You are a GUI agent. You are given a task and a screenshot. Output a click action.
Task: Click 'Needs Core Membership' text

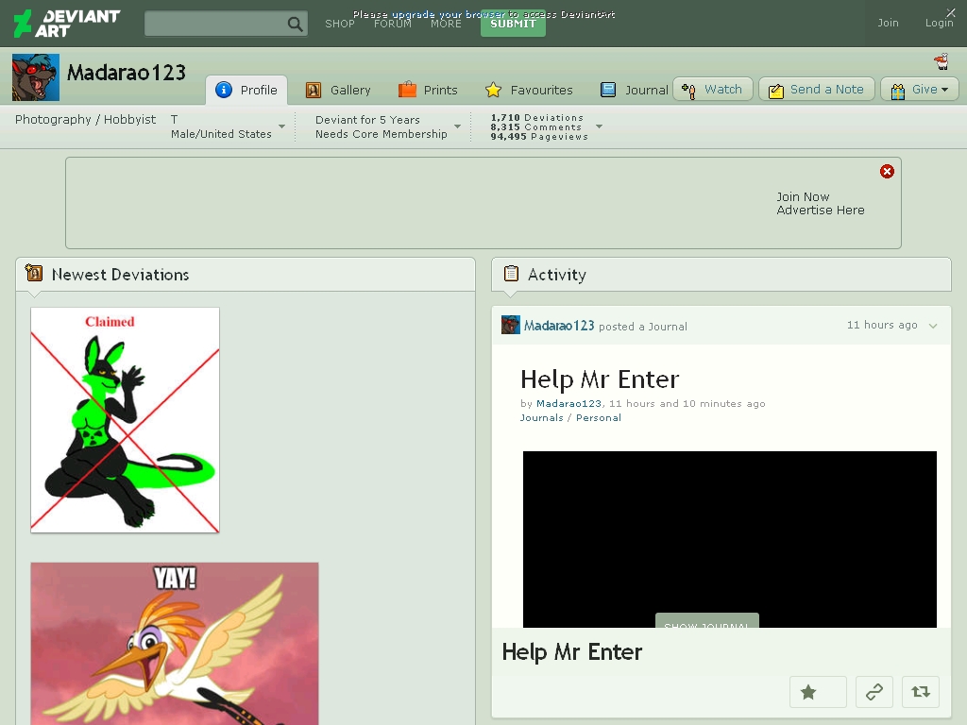coord(382,134)
